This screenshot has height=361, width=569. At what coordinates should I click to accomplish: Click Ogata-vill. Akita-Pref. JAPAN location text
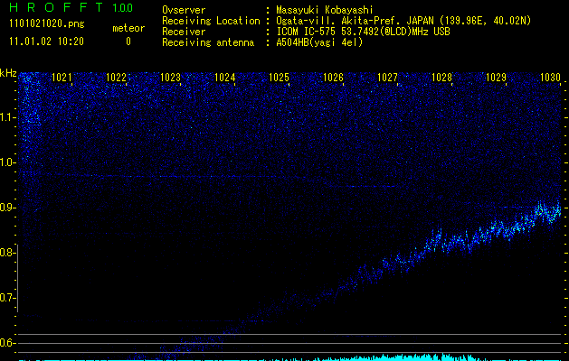pyautogui.click(x=403, y=21)
